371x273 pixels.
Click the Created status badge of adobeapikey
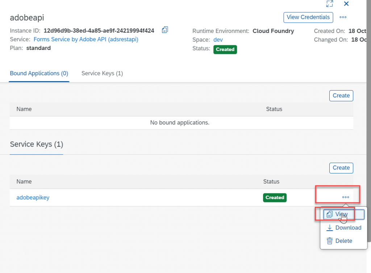point(275,198)
